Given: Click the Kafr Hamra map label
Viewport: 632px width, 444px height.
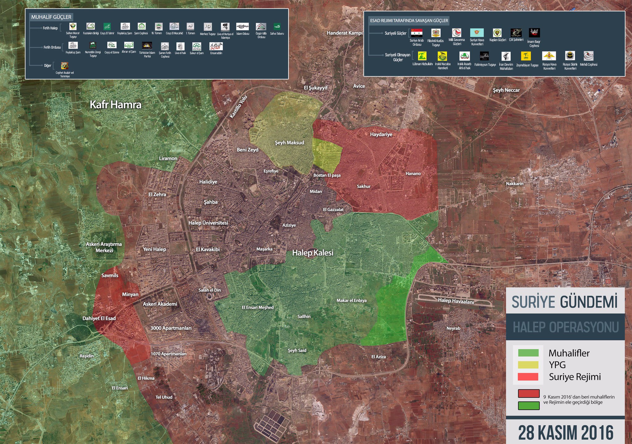Looking at the screenshot, I should (x=115, y=105).
